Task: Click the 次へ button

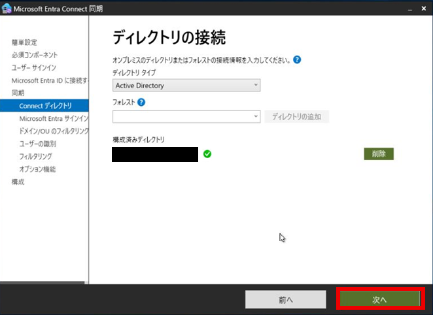Action: (379, 299)
